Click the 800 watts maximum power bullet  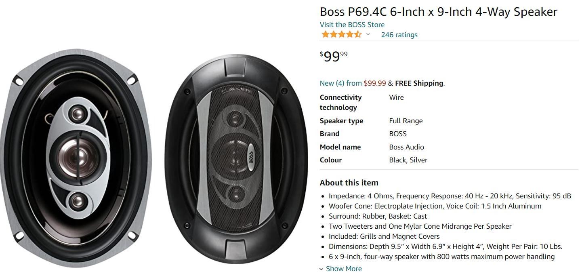pyautogui.click(x=441, y=257)
